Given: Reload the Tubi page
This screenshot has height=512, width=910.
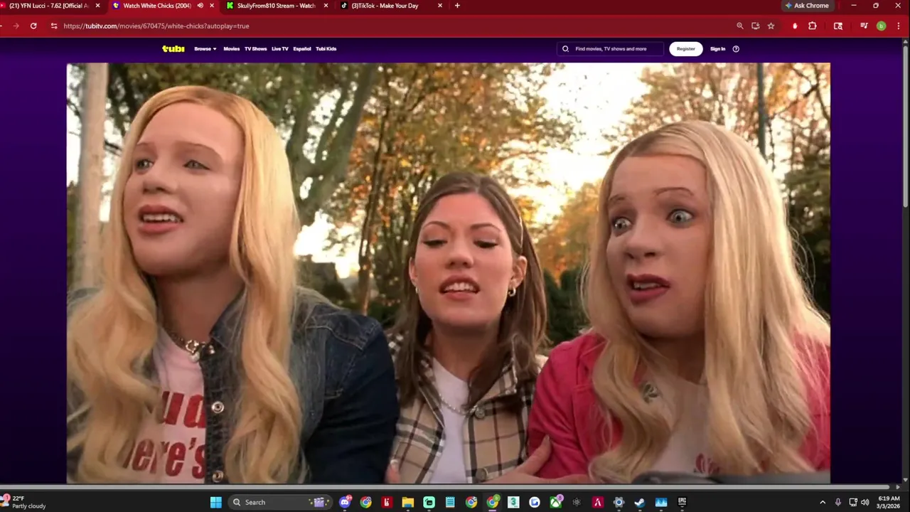Looking at the screenshot, I should pyautogui.click(x=33, y=26).
